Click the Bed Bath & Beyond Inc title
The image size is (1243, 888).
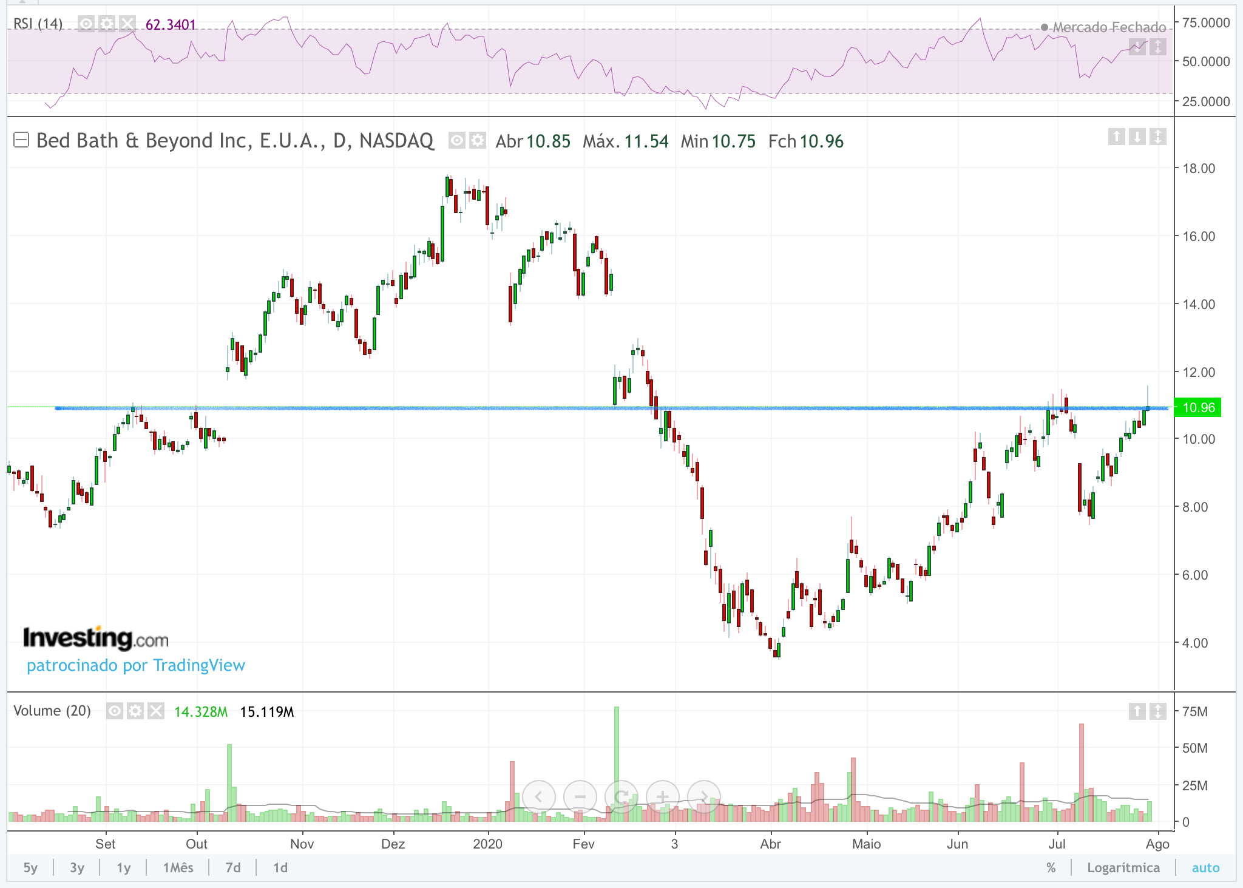235,141
